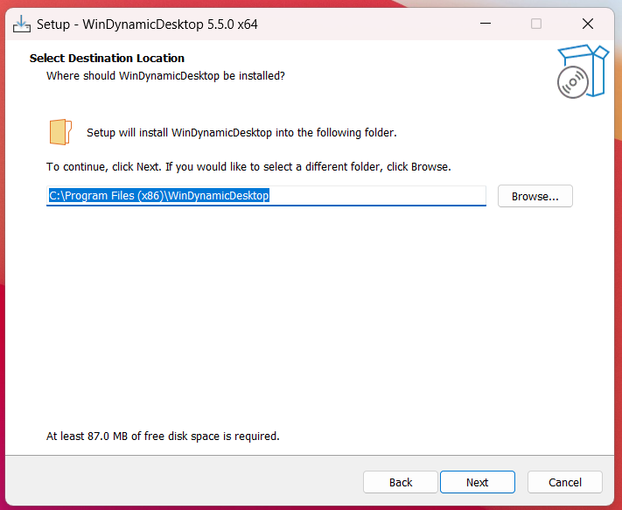
Task: Open the Browse... folder dialog
Action: click(x=535, y=196)
